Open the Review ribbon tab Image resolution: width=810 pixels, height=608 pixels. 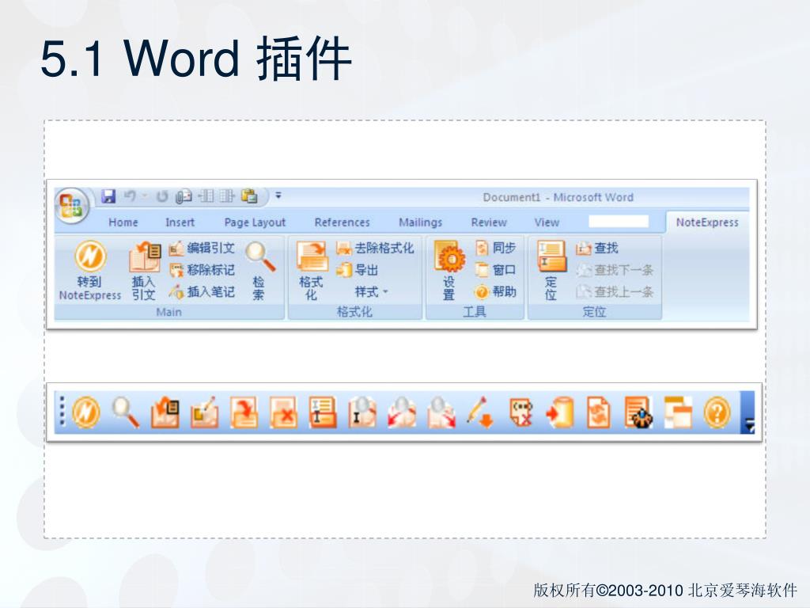(x=489, y=222)
